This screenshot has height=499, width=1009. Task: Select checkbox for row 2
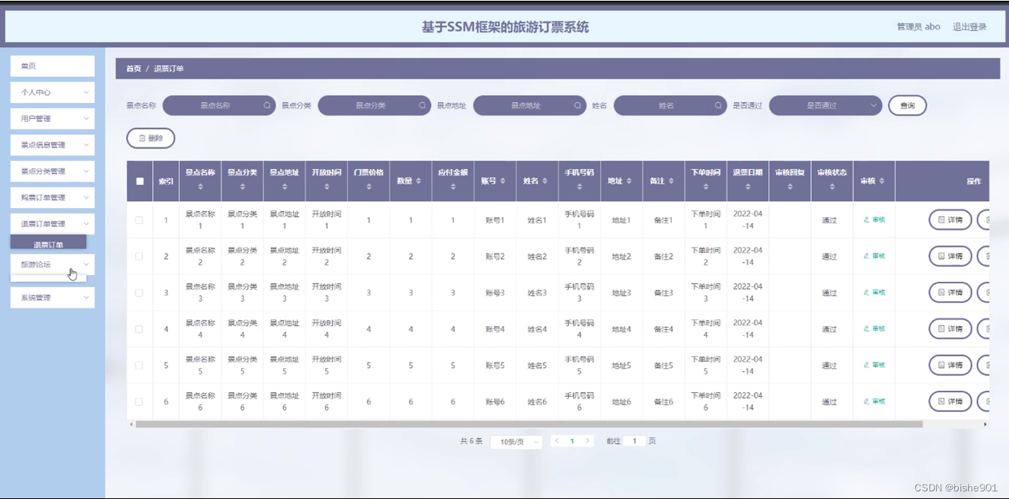click(139, 257)
